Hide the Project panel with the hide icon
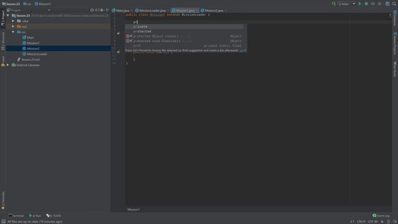 (x=108, y=10)
